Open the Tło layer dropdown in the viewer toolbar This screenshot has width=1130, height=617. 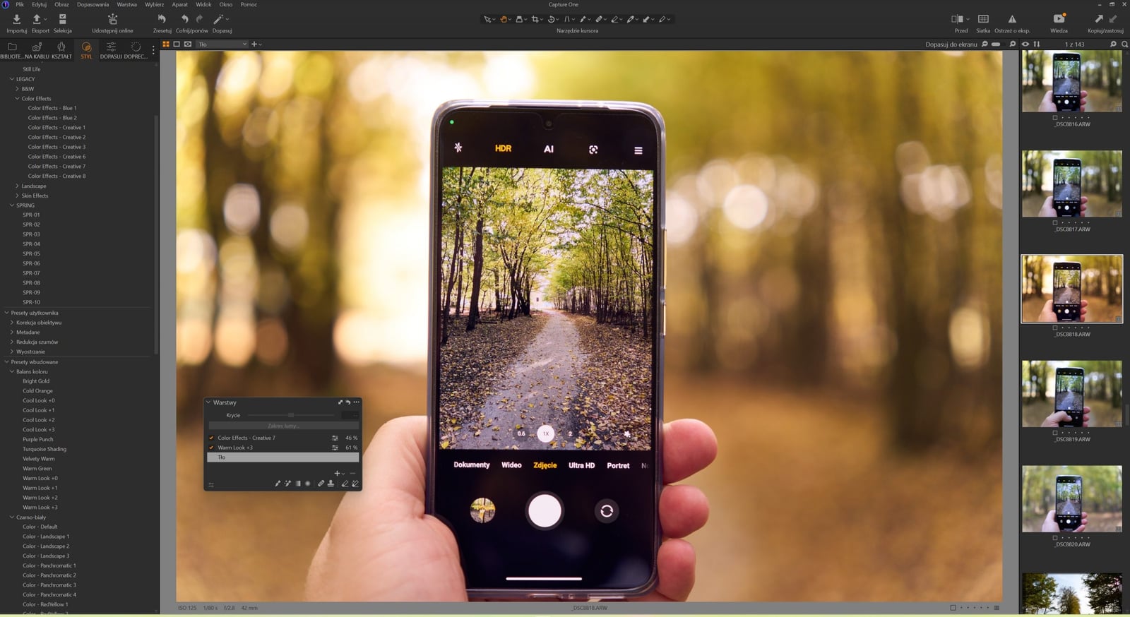[x=222, y=44]
